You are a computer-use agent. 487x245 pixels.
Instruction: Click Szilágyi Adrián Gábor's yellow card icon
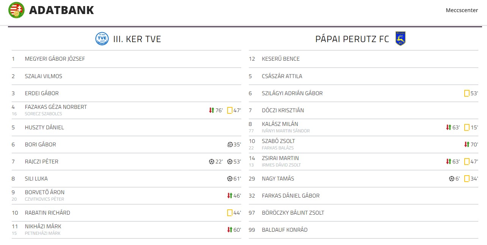[467, 93]
